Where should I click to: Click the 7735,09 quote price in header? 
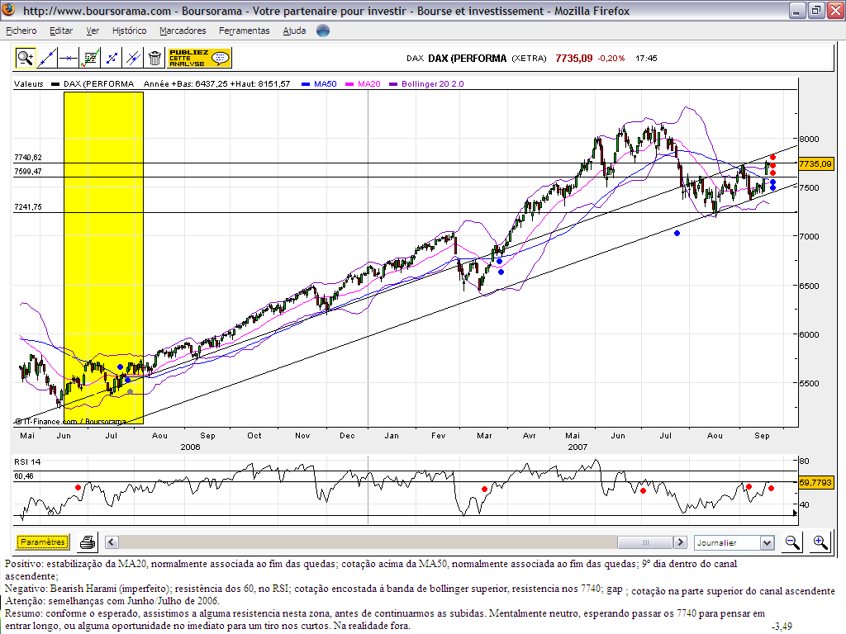[x=574, y=59]
